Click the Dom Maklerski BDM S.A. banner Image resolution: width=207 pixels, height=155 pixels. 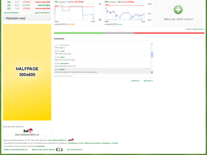(x=27, y=132)
